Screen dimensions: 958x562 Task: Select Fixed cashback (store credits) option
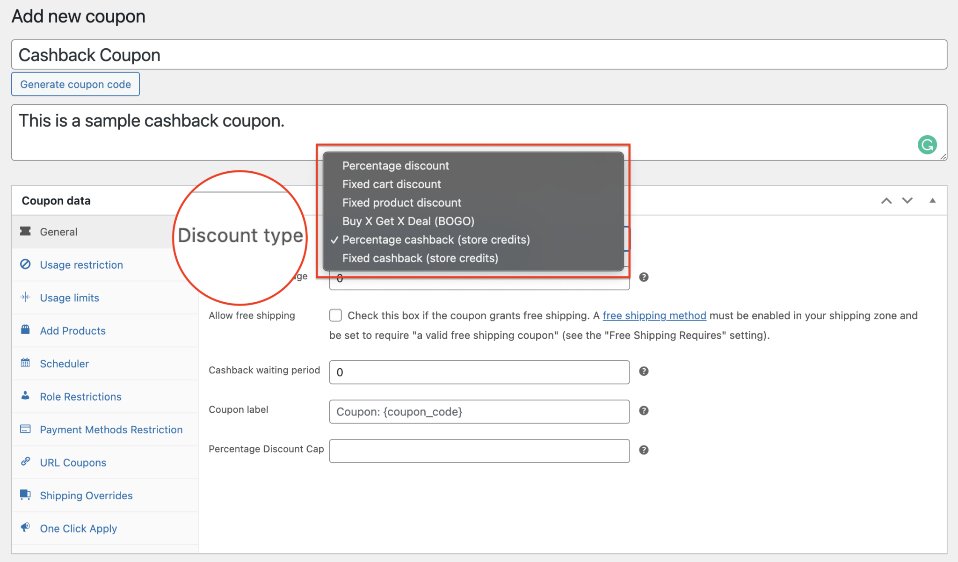pos(420,258)
